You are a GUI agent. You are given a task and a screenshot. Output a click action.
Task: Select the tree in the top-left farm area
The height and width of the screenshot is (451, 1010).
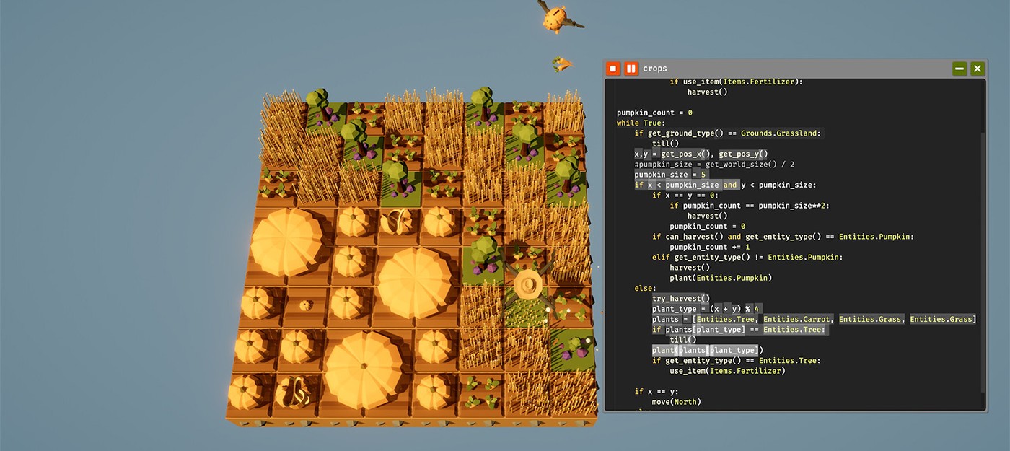[x=317, y=101]
